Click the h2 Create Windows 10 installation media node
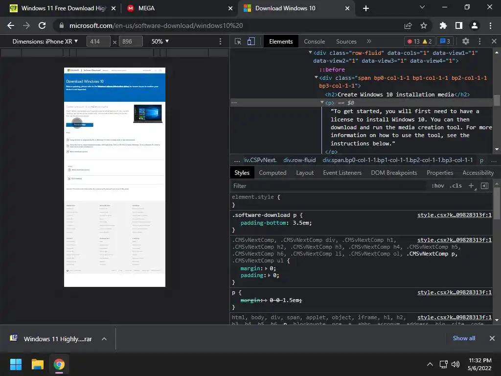Screen dimensions: 501x376 [397, 94]
